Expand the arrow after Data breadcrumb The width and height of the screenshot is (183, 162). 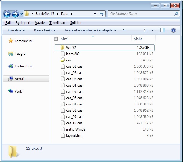[x=72, y=14]
